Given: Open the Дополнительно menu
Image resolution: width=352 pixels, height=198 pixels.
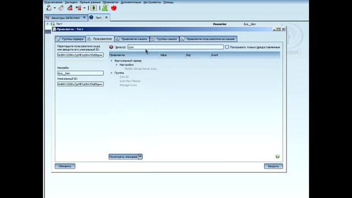Looking at the screenshot, I should point(131,2).
